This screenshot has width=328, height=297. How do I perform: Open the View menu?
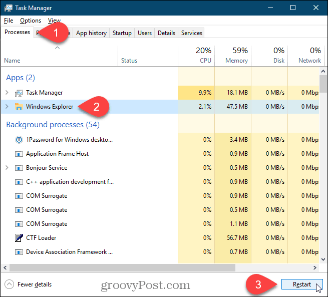(x=54, y=21)
